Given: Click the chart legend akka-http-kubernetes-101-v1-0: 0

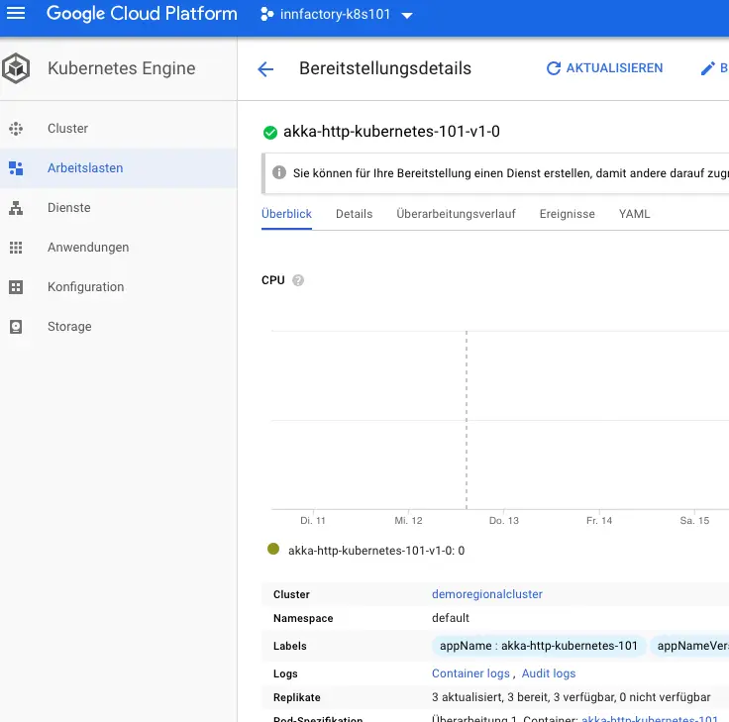Looking at the screenshot, I should coord(376,551).
